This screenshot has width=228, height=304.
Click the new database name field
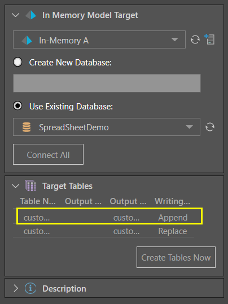tap(107, 83)
